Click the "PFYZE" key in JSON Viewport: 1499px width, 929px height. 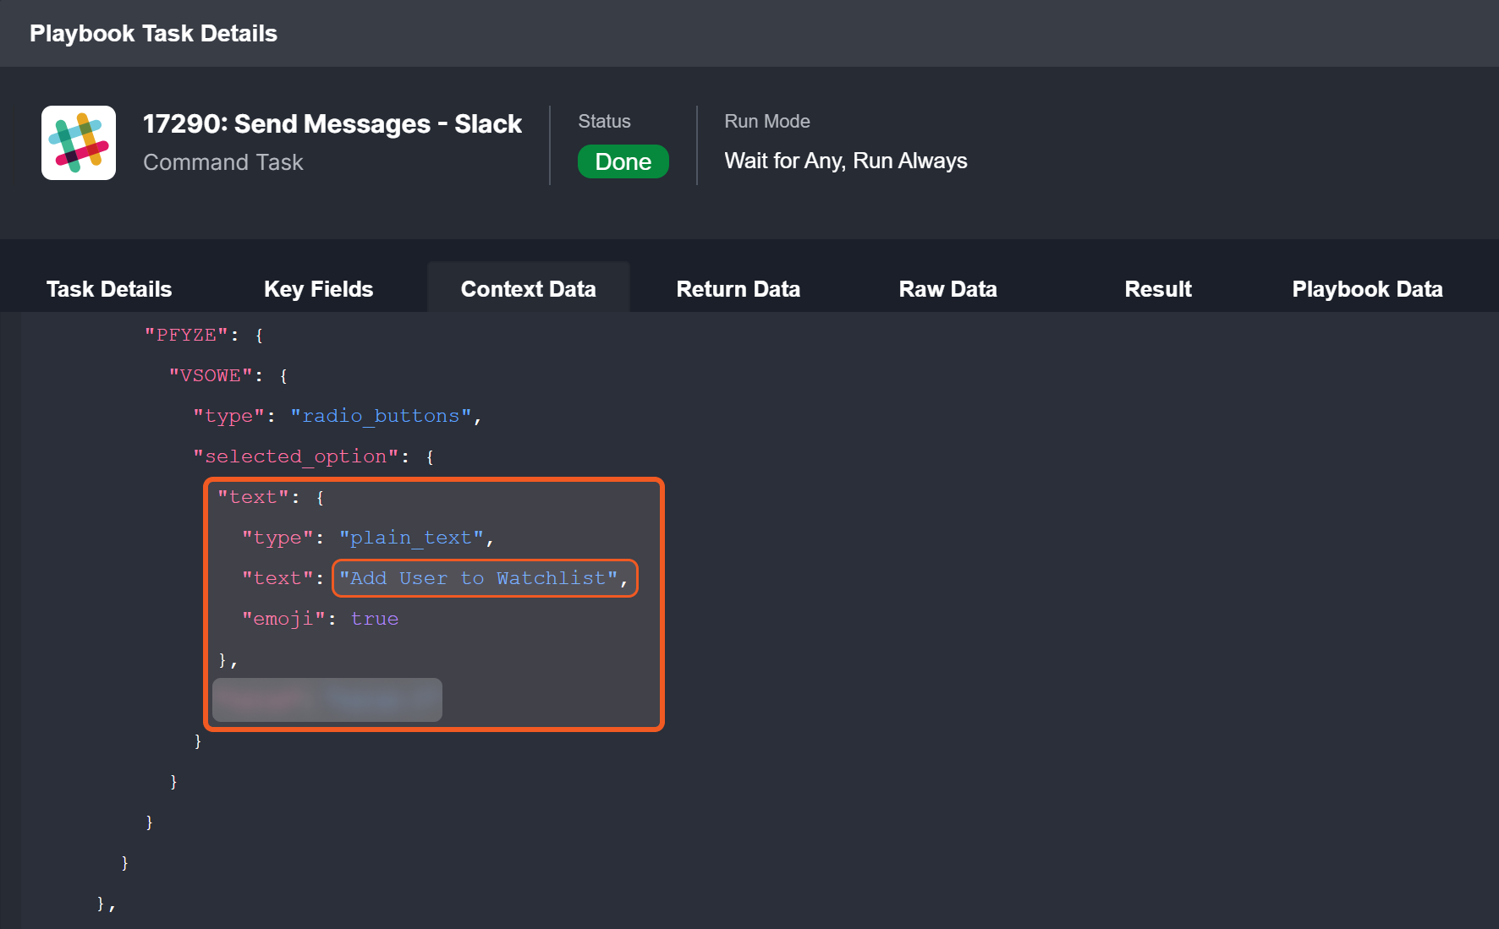tap(186, 335)
